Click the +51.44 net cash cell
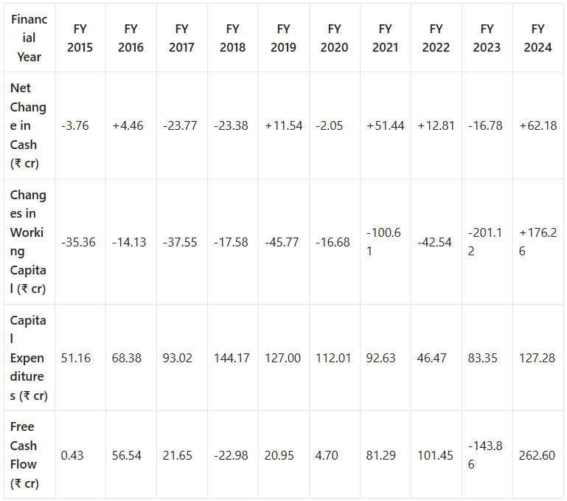 385,125
